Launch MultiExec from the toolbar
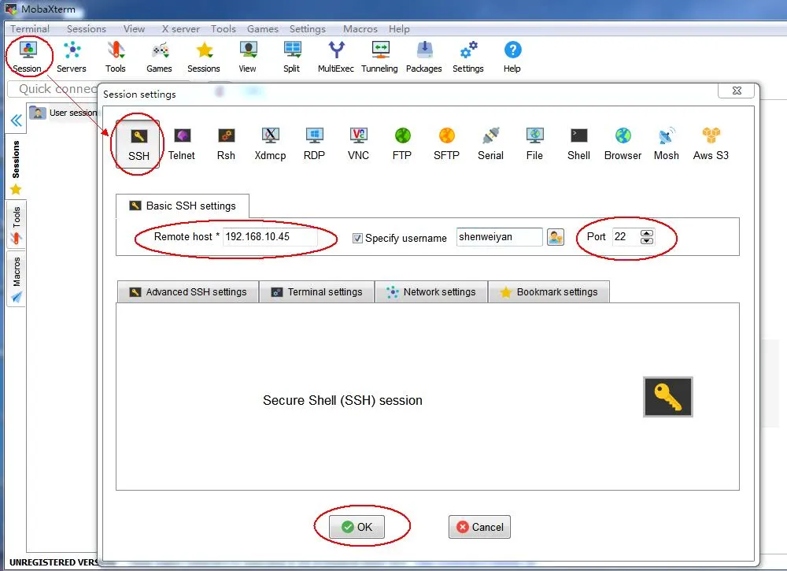The height and width of the screenshot is (571, 787). (336, 57)
